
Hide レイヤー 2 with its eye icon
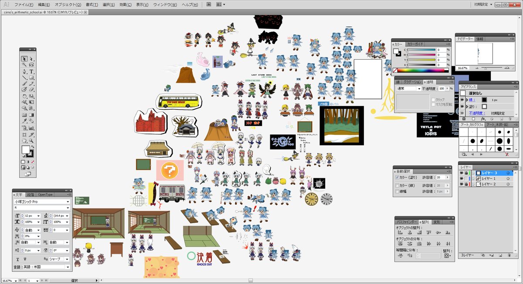pos(462,184)
